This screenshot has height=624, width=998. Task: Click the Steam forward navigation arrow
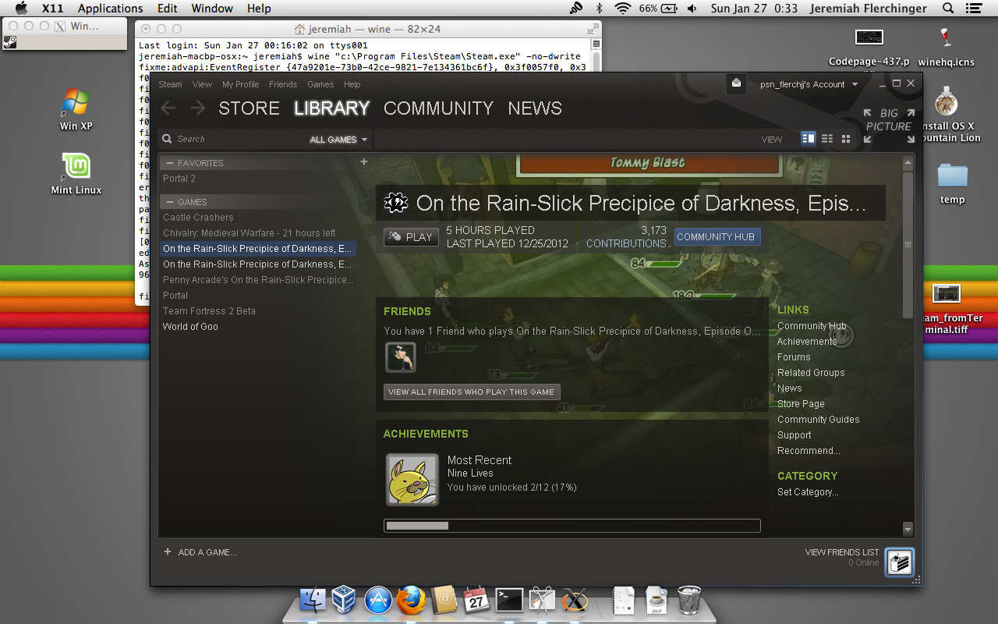pyautogui.click(x=198, y=108)
